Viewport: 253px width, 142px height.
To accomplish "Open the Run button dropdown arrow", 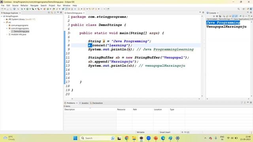I will (x=30, y=9).
